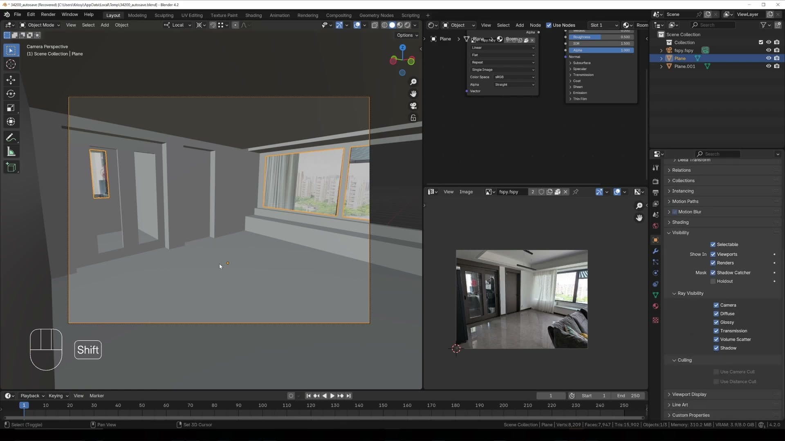Select the Measure tool
The image size is (785, 441).
point(11,152)
